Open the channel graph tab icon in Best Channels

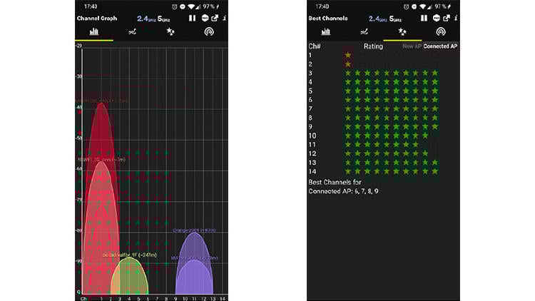point(326,32)
